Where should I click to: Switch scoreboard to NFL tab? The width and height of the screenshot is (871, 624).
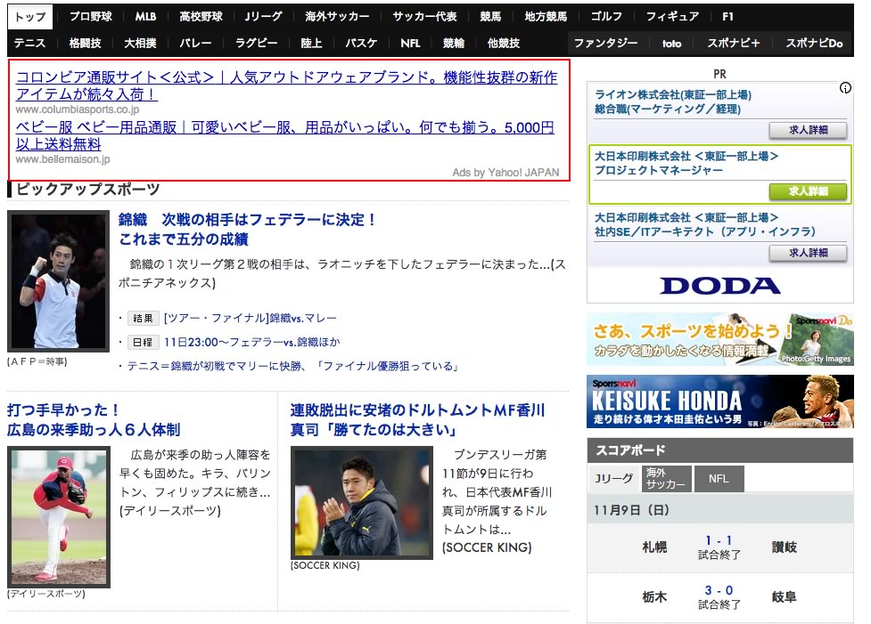point(719,478)
